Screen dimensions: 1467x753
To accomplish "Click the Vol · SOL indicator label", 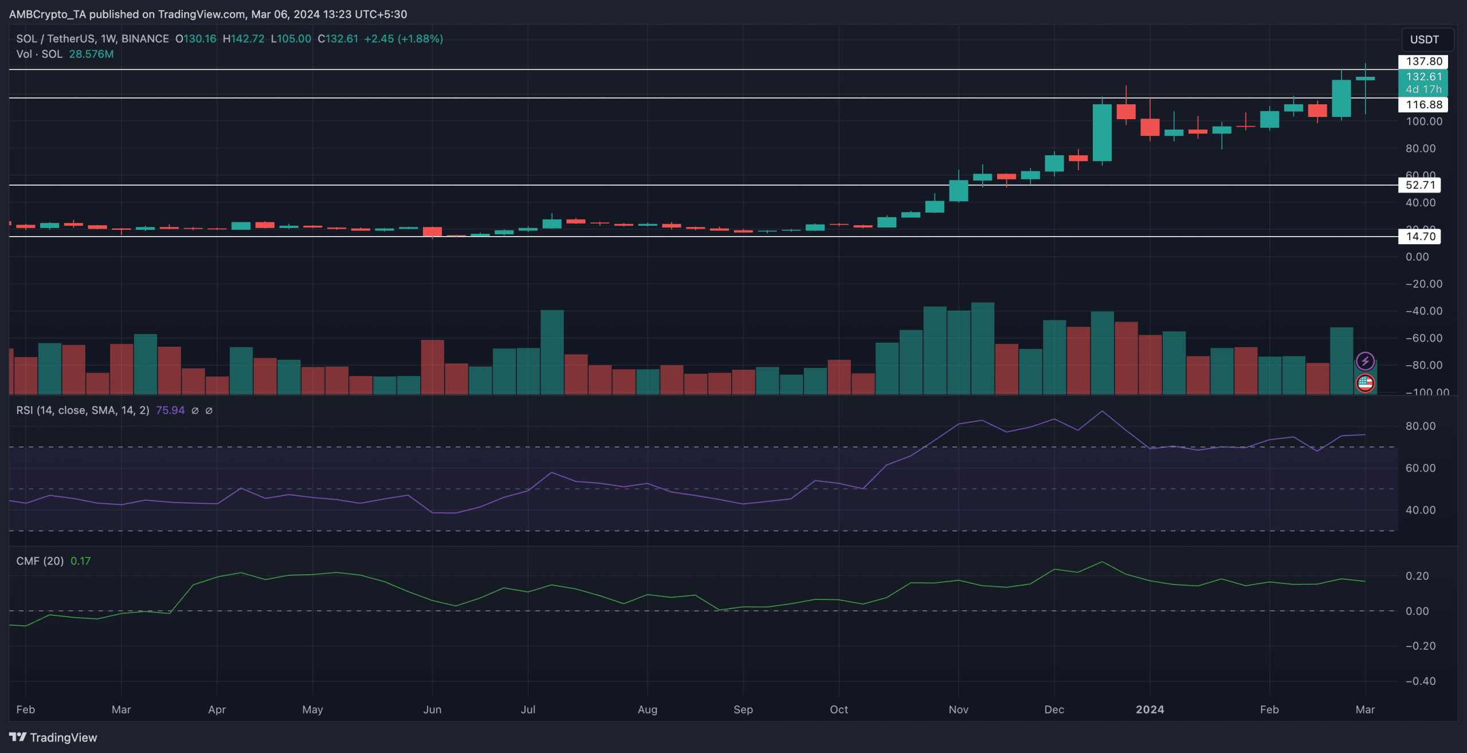I will tap(39, 54).
